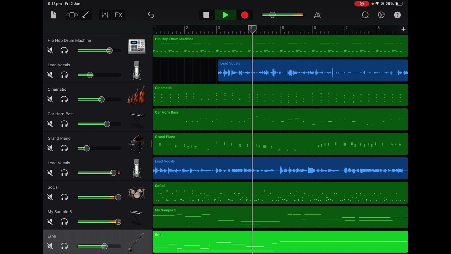Solo the Hip Hop Drum Machine track
451x254 pixels.
[x=64, y=50]
